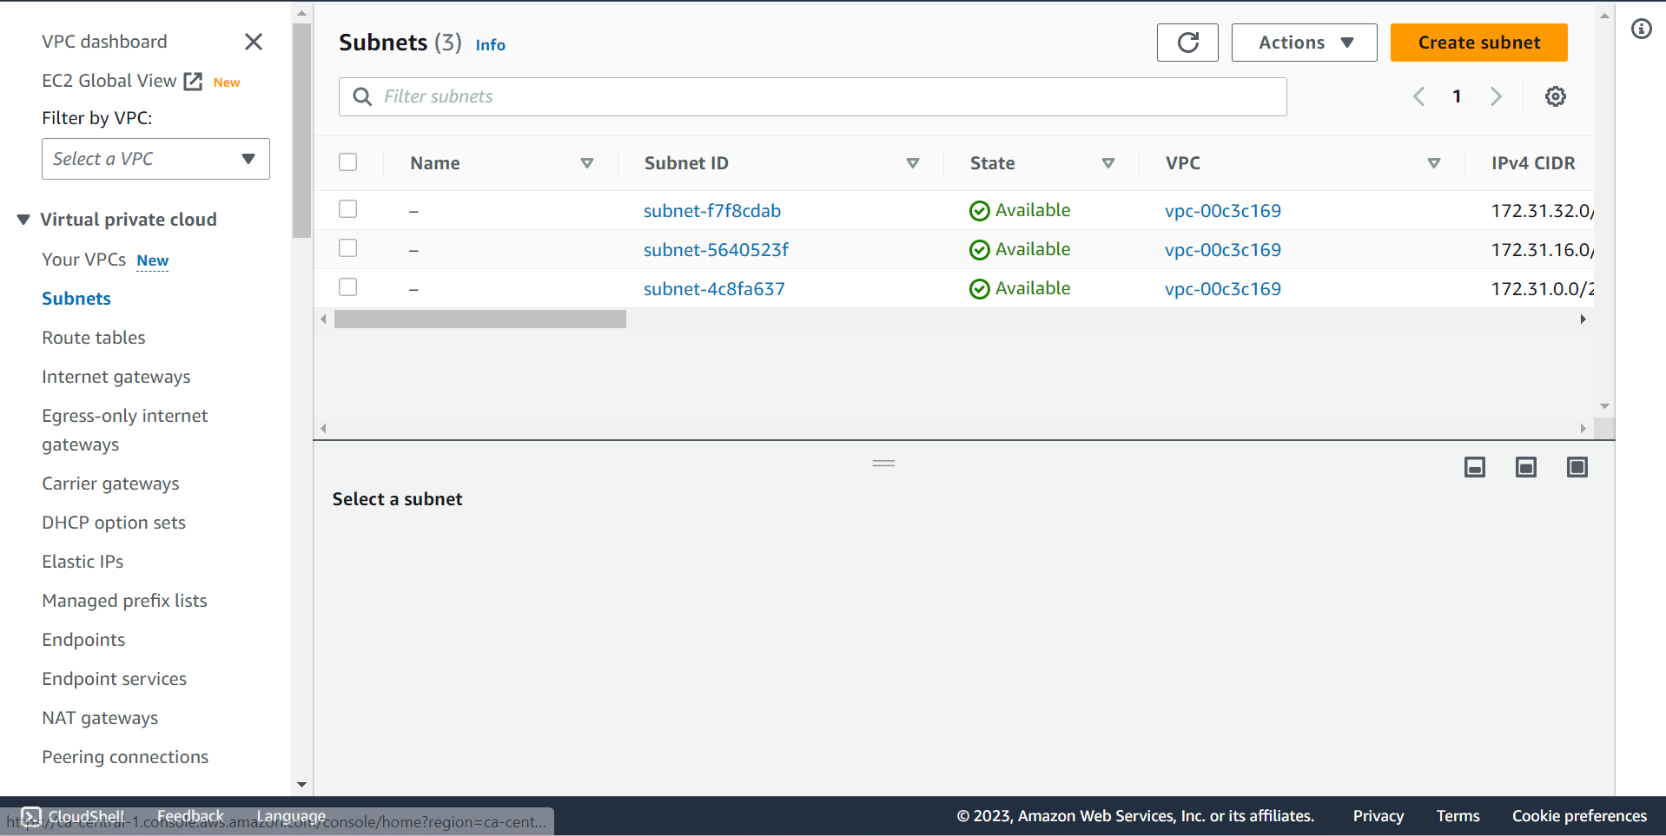Open the Privacy link
The height and width of the screenshot is (836, 1666).
[1378, 816]
